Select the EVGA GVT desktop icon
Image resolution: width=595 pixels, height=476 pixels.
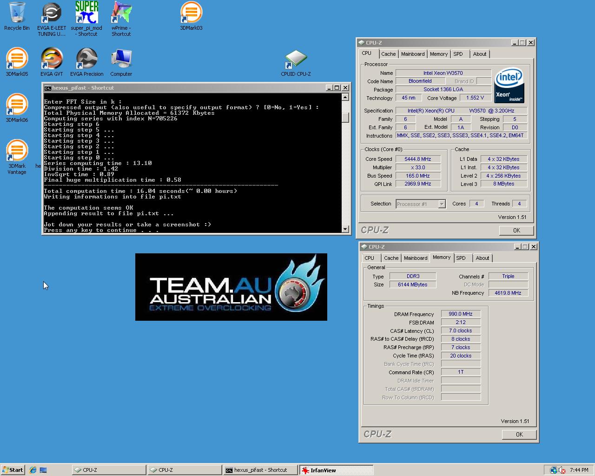(x=52, y=62)
